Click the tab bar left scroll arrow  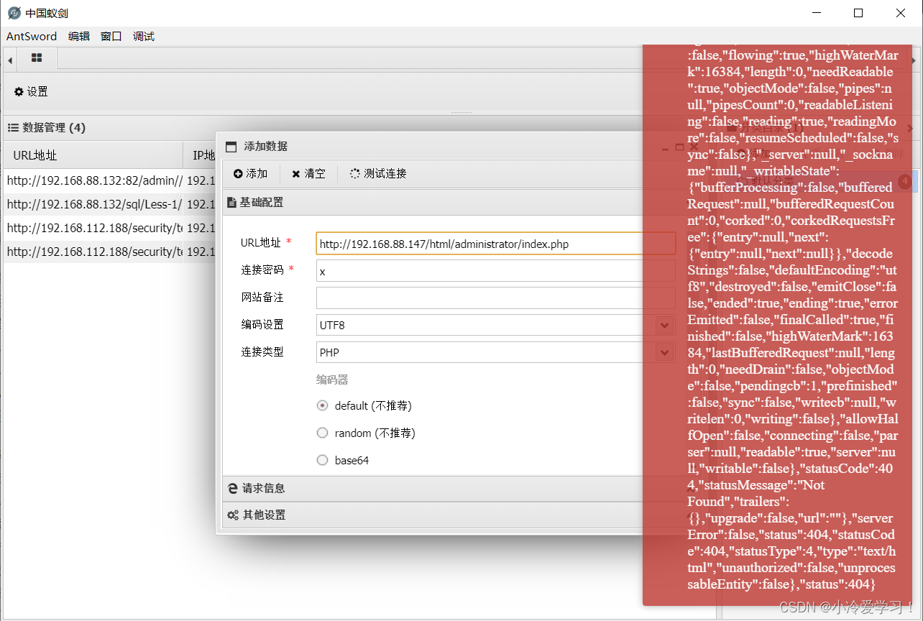pos(10,60)
